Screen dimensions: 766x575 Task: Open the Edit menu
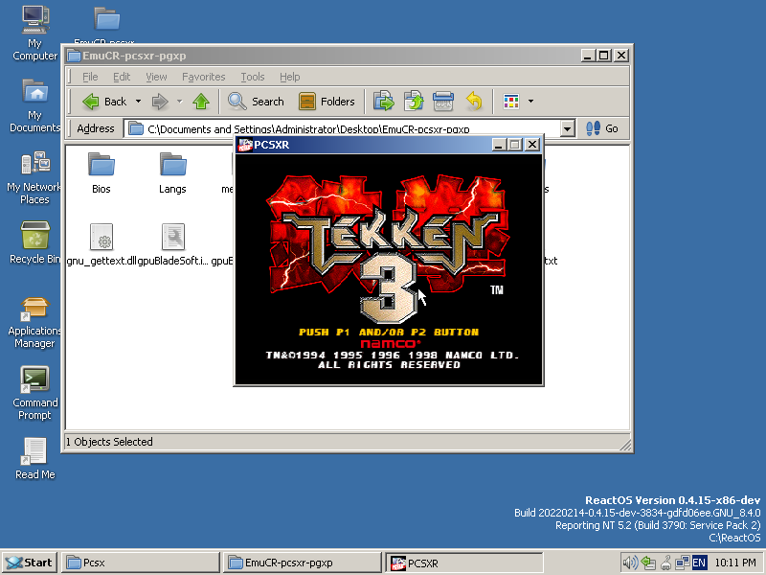point(122,77)
